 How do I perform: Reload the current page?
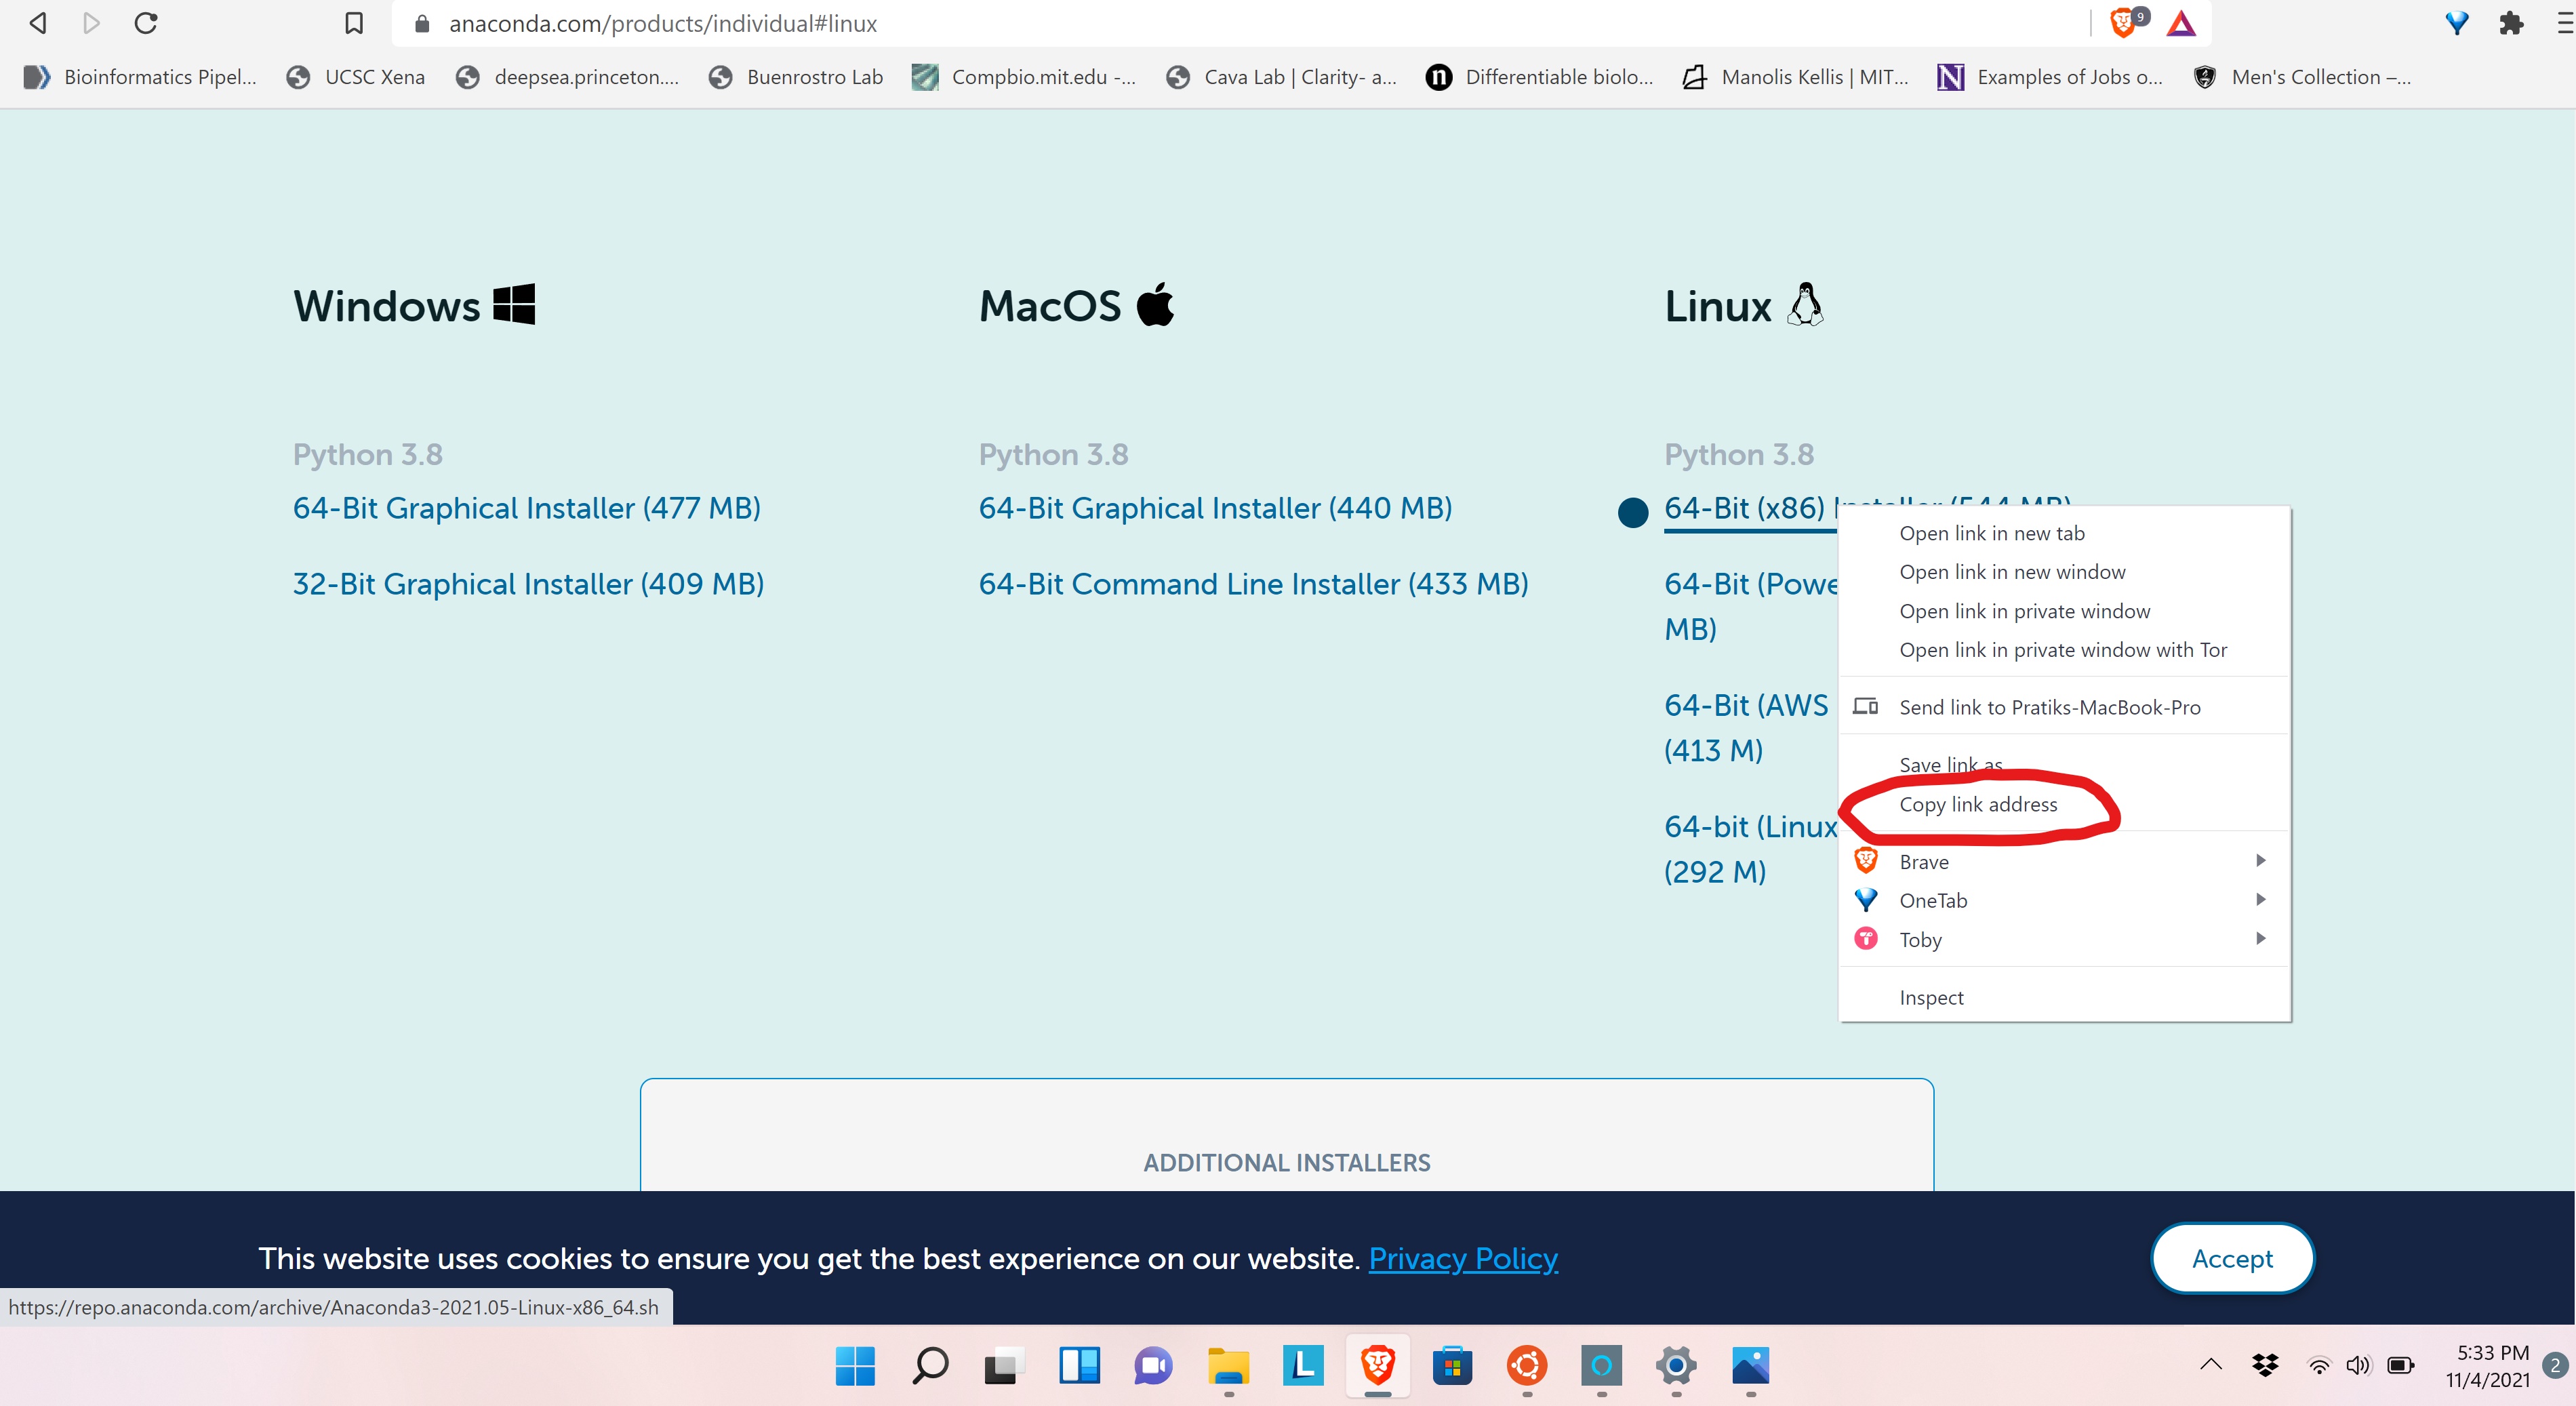146,23
